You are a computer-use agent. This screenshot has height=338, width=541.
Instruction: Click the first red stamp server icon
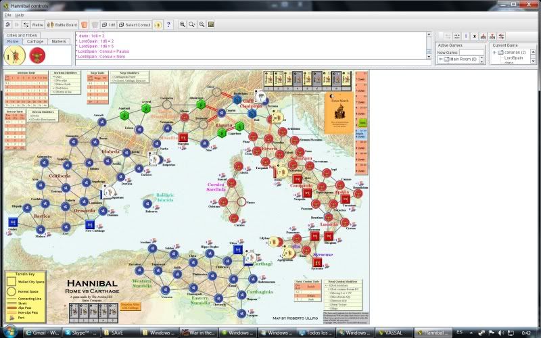tap(484, 36)
